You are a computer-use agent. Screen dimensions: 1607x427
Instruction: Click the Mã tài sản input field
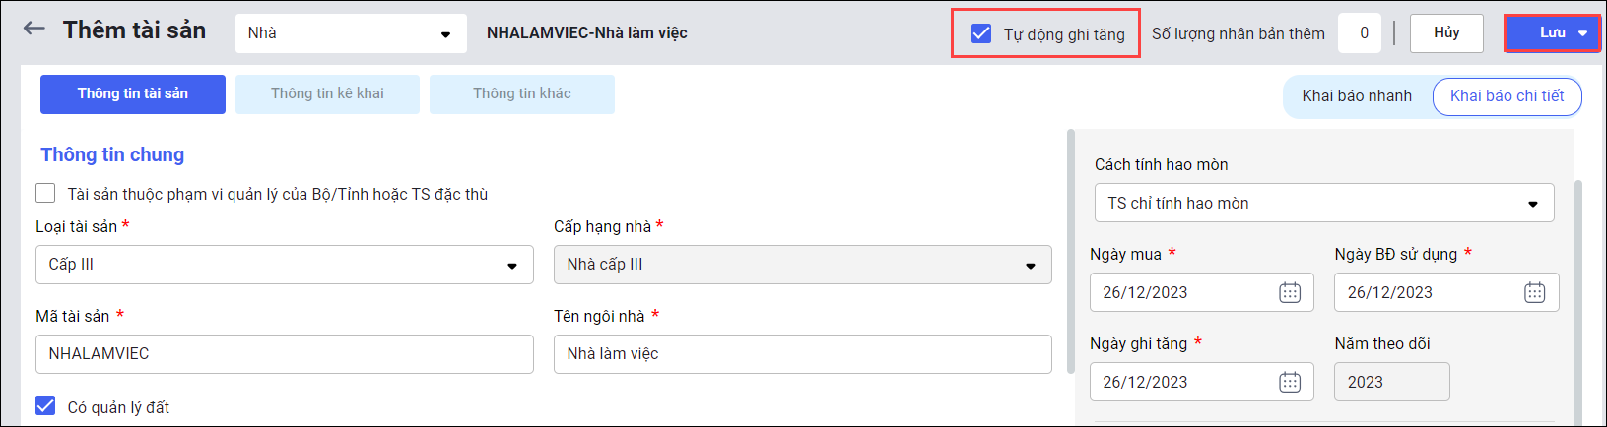pyautogui.click(x=284, y=354)
